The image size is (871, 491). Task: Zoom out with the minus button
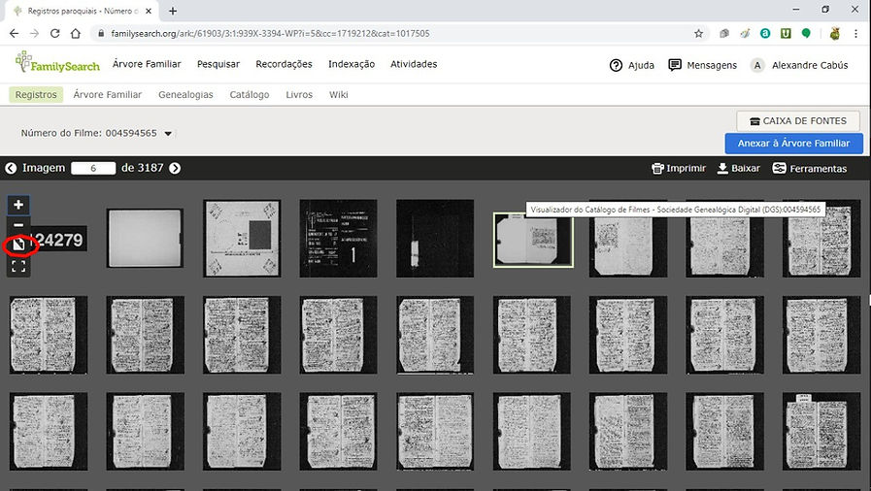pos(18,225)
